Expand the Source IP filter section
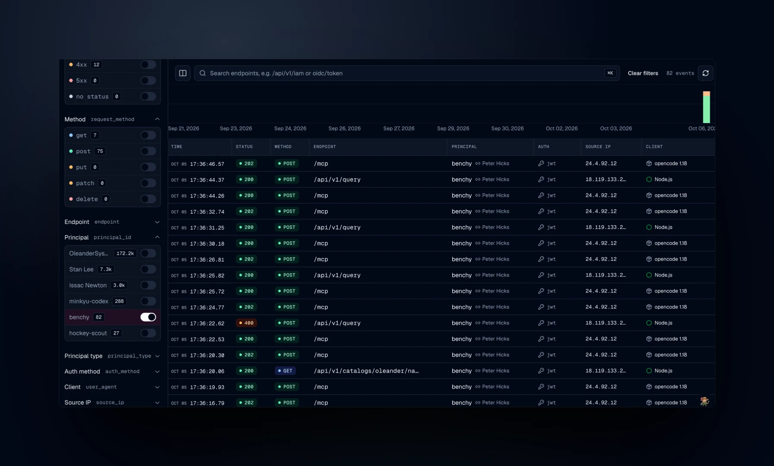Image resolution: width=774 pixels, height=466 pixels. click(x=157, y=403)
